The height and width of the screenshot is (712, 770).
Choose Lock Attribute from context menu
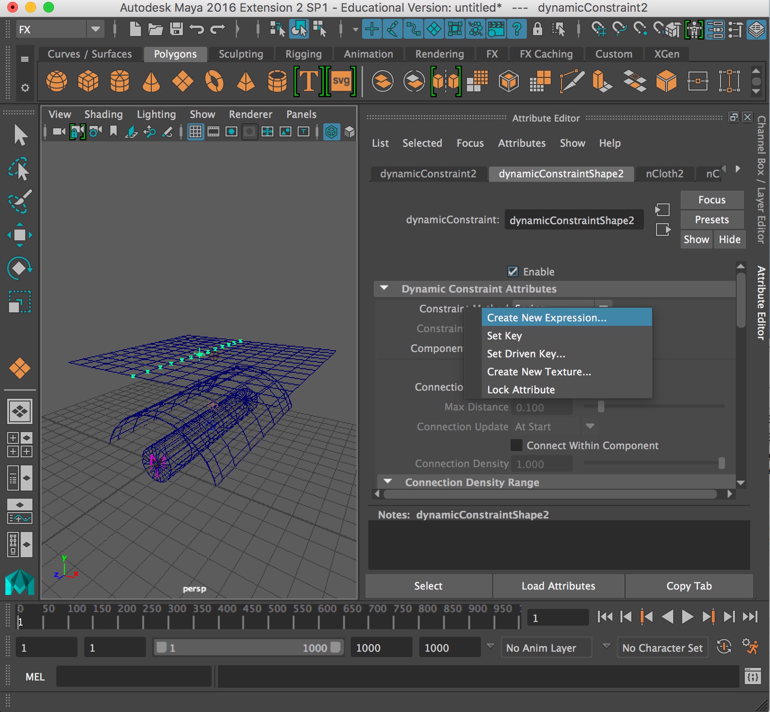pos(566,390)
